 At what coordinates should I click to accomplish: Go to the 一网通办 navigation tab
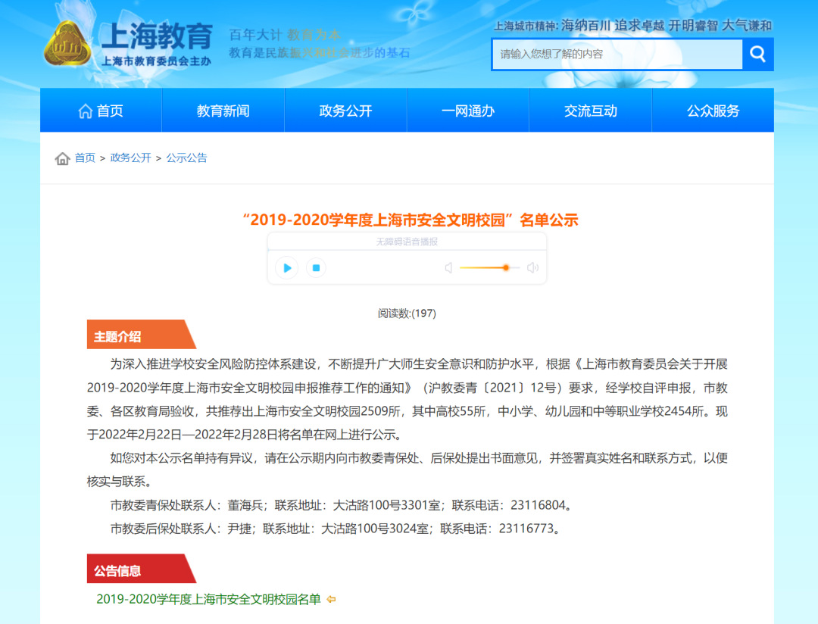(x=467, y=111)
